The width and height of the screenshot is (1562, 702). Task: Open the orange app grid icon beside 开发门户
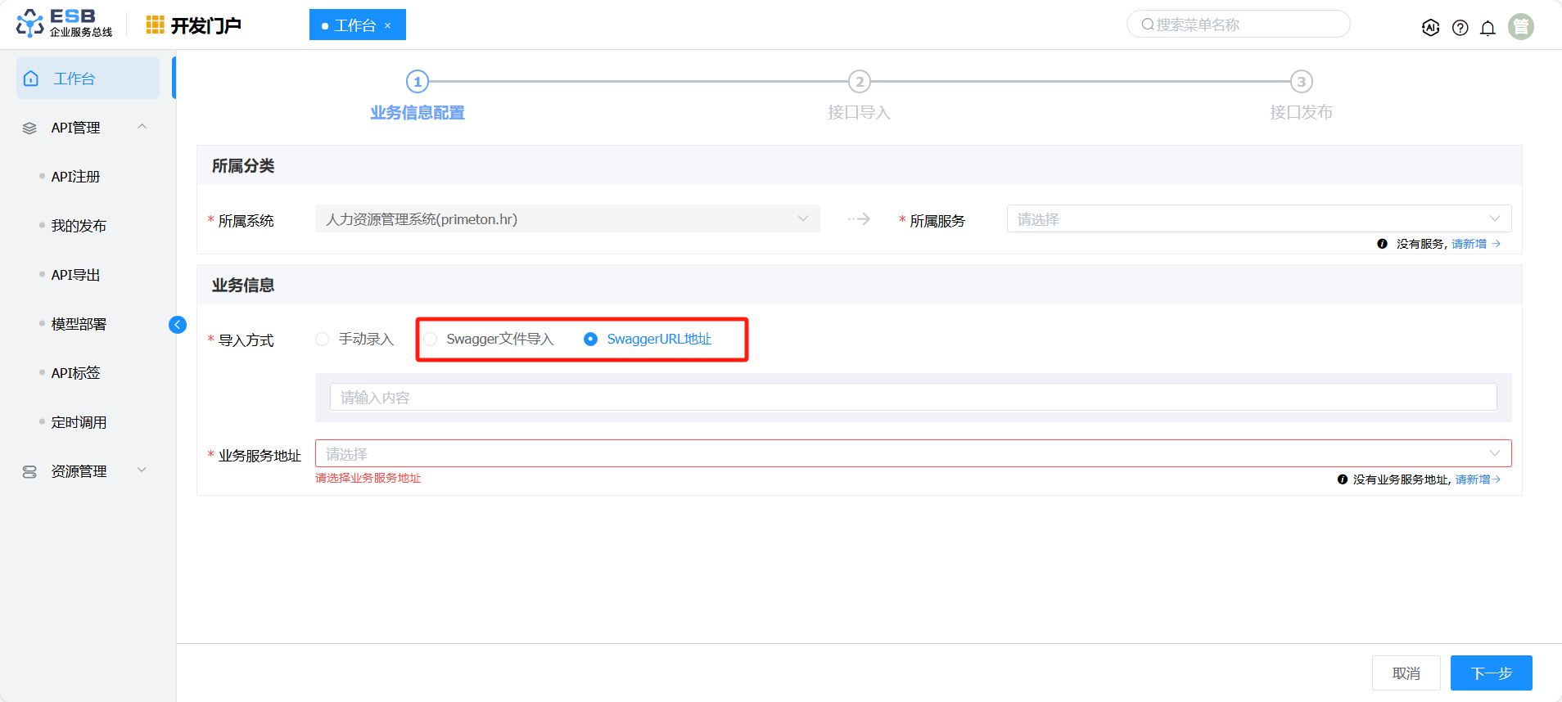coord(155,25)
